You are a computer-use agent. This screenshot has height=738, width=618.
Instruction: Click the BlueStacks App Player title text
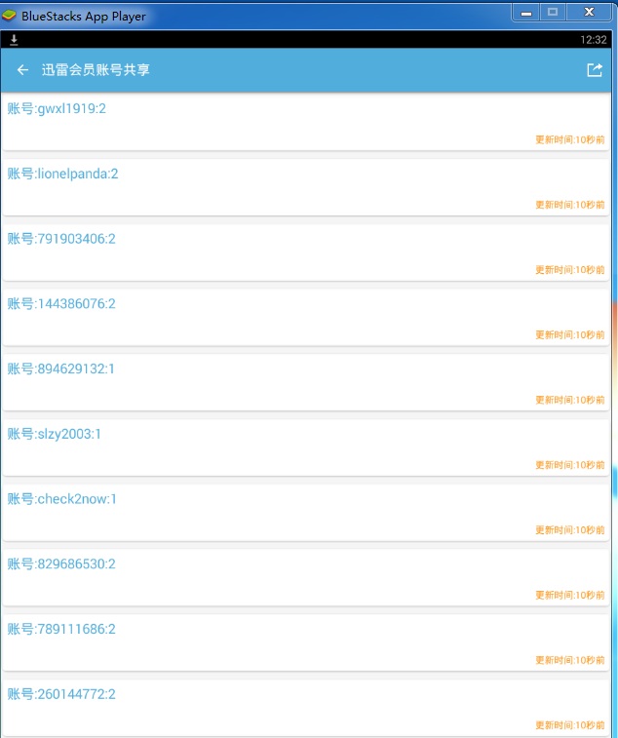(83, 17)
